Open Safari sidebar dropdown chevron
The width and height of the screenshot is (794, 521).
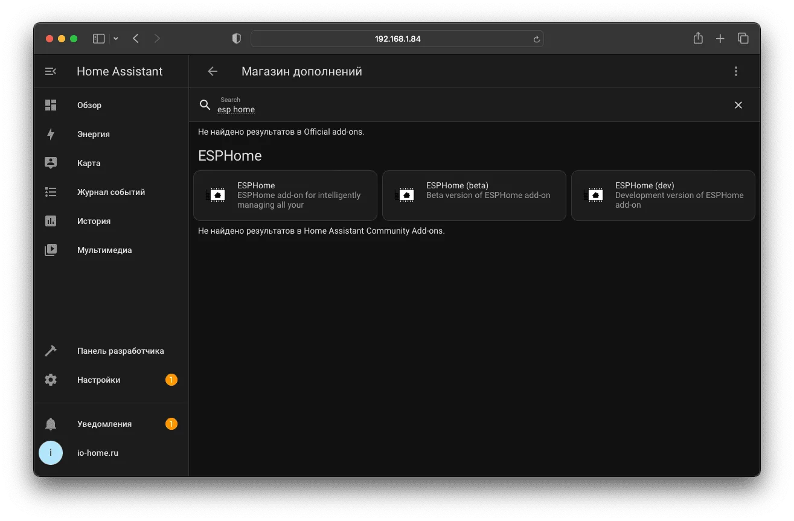[x=116, y=39]
